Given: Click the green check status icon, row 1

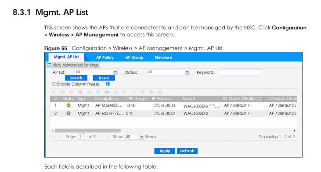Looking at the screenshot, I should (69, 105).
